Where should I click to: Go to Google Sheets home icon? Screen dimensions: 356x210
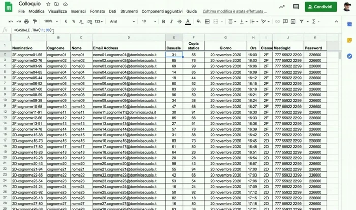point(9,7)
